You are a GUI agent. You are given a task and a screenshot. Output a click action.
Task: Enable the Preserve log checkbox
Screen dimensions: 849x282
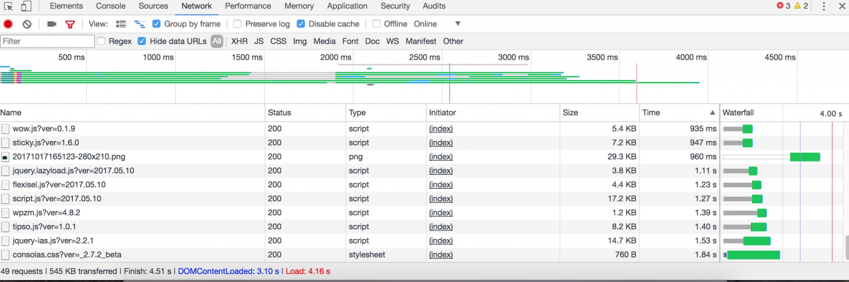(x=237, y=24)
